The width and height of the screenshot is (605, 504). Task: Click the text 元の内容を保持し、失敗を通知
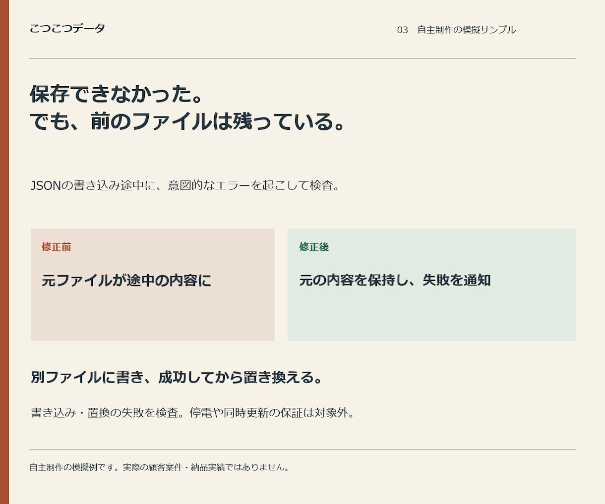coord(395,280)
